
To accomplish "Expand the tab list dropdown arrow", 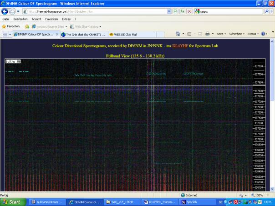I will tap(10, 35).
